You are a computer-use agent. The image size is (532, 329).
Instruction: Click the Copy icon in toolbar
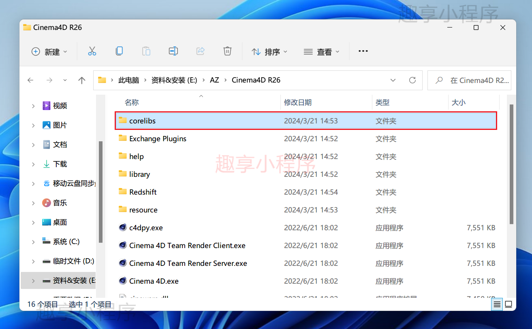(119, 51)
